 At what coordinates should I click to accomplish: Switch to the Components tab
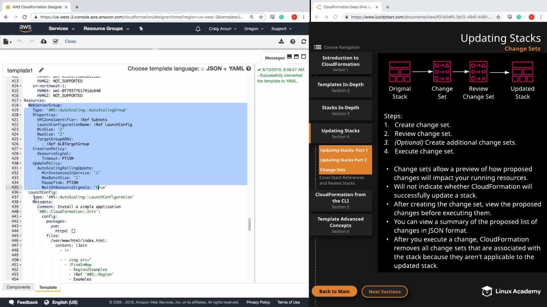pyautogui.click(x=18, y=287)
